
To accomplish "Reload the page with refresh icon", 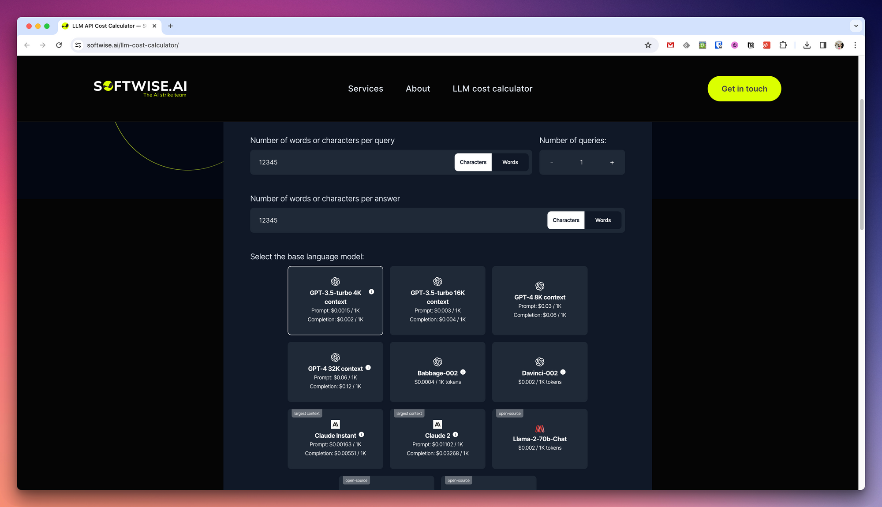I will click(x=59, y=45).
